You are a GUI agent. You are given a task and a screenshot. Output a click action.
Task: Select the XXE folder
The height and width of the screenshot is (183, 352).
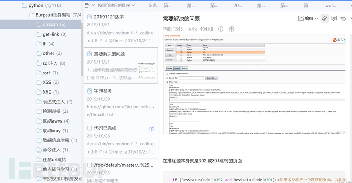click(47, 92)
